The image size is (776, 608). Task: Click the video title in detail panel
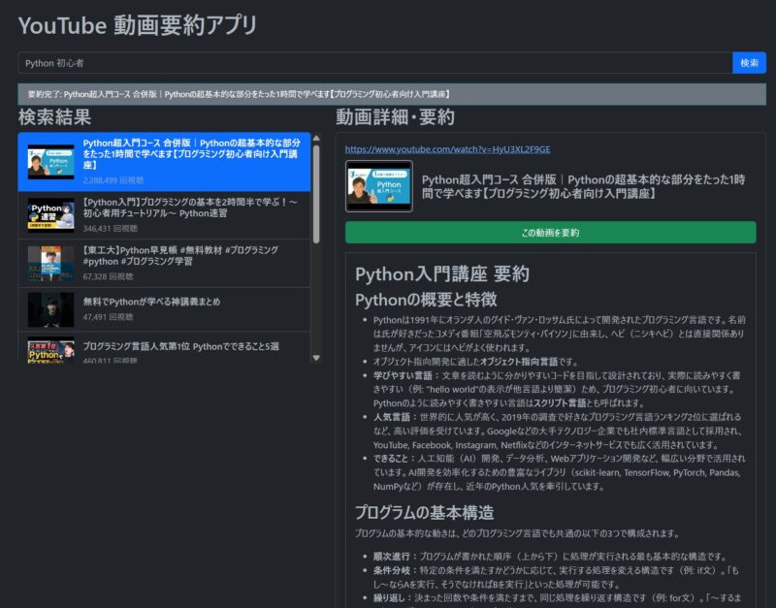point(583,186)
